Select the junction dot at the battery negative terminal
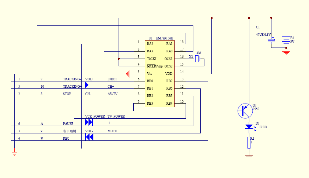309x178 pixels. 286,48
